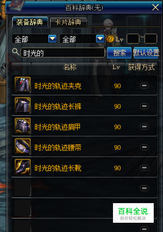163x232 pixels.
Task: Click the 时光的轨迹长裤 pants icon
Action: (x=23, y=105)
